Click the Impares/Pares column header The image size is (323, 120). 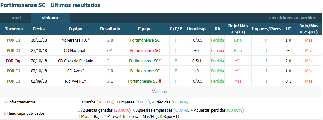266,29
